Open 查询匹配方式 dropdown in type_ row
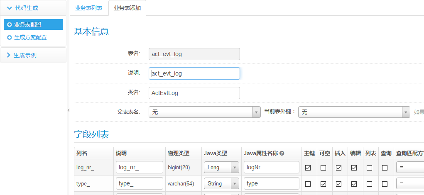 tap(410, 184)
